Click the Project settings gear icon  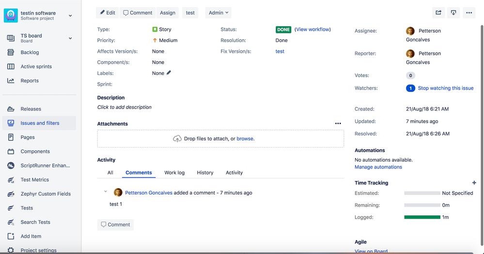11,250
